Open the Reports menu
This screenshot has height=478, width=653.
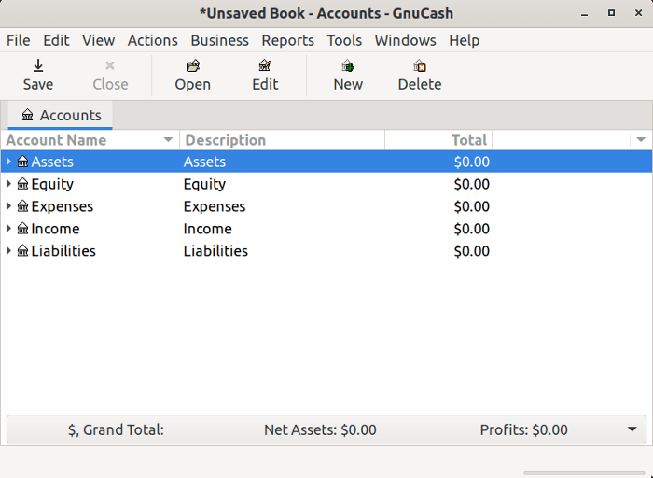click(287, 40)
